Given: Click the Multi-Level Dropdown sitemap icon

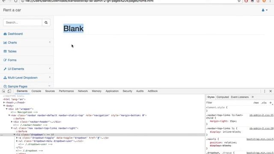Looking at the screenshot, I should point(5,77).
